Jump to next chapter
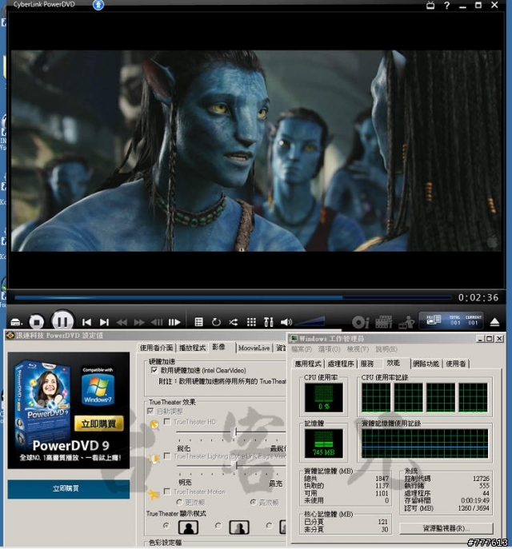The image size is (512, 549). click(x=105, y=322)
